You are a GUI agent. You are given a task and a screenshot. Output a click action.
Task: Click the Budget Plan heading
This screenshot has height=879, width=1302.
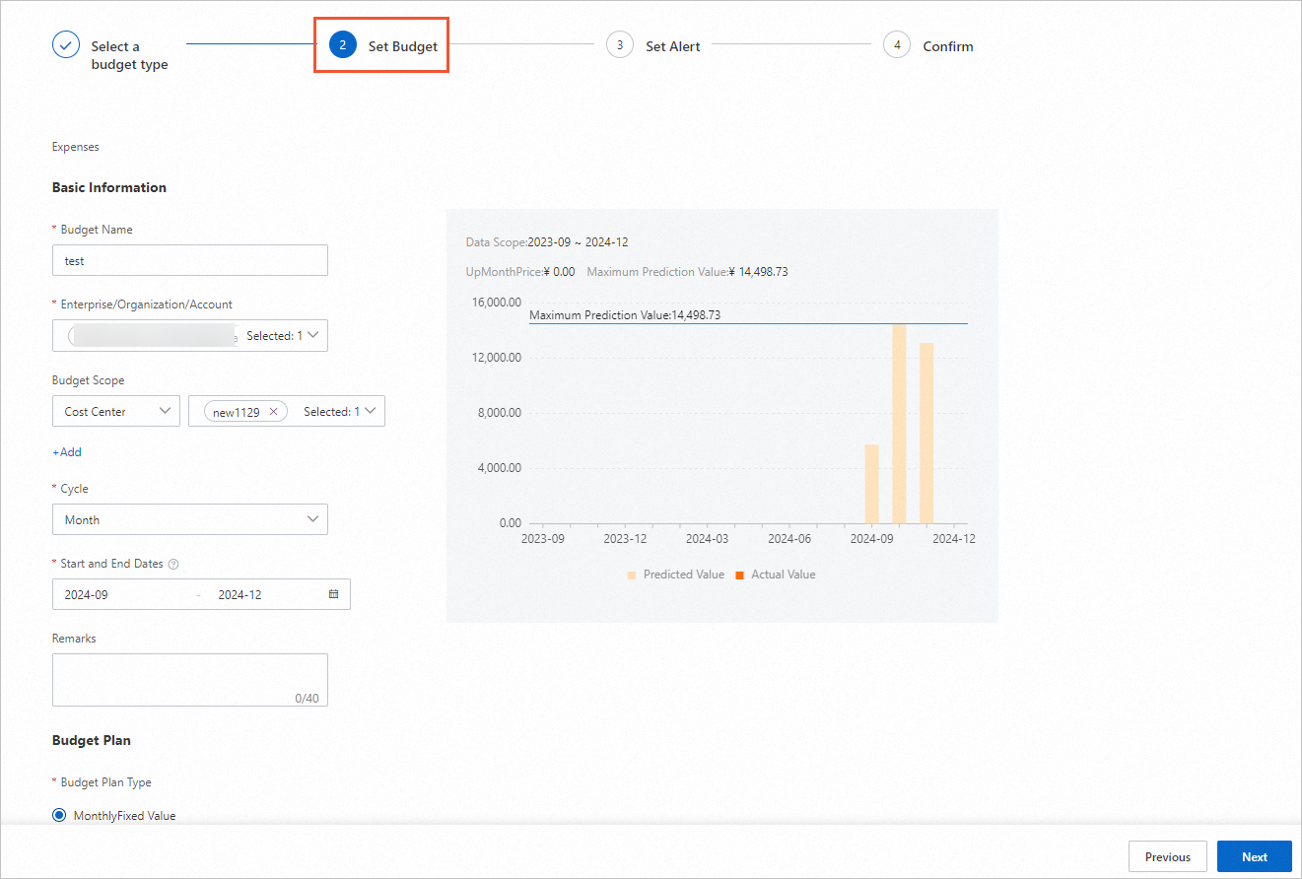click(x=92, y=740)
